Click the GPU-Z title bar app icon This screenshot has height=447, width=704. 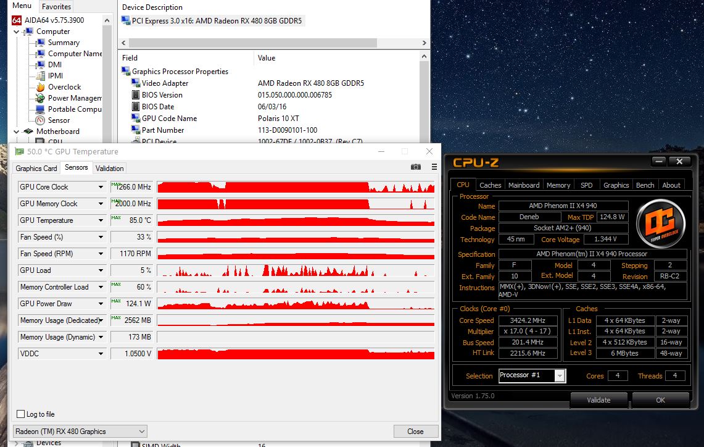[x=19, y=151]
